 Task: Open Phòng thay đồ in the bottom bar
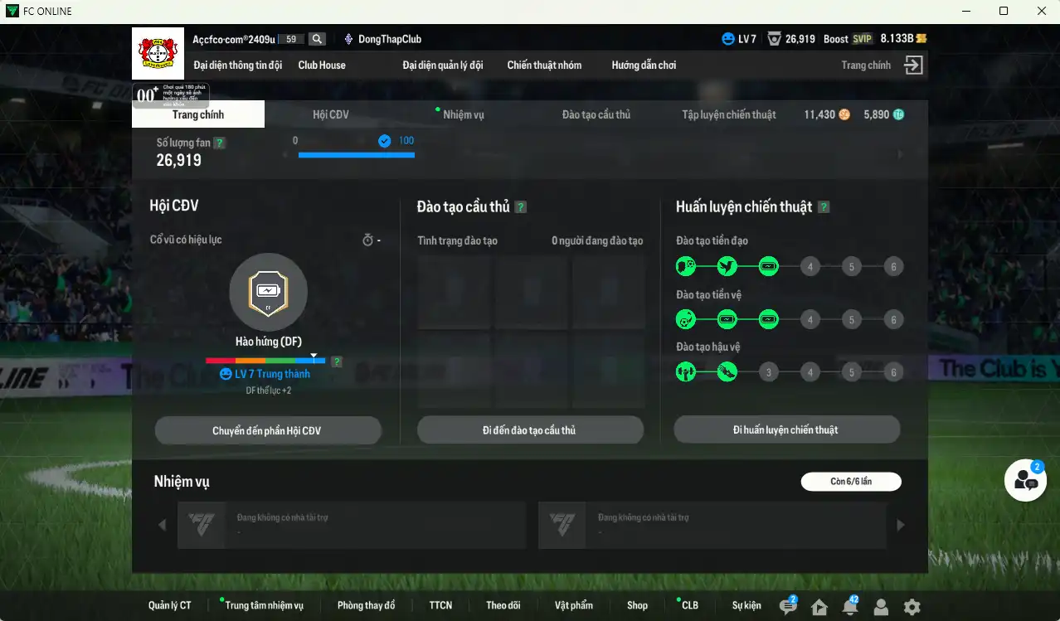(366, 605)
